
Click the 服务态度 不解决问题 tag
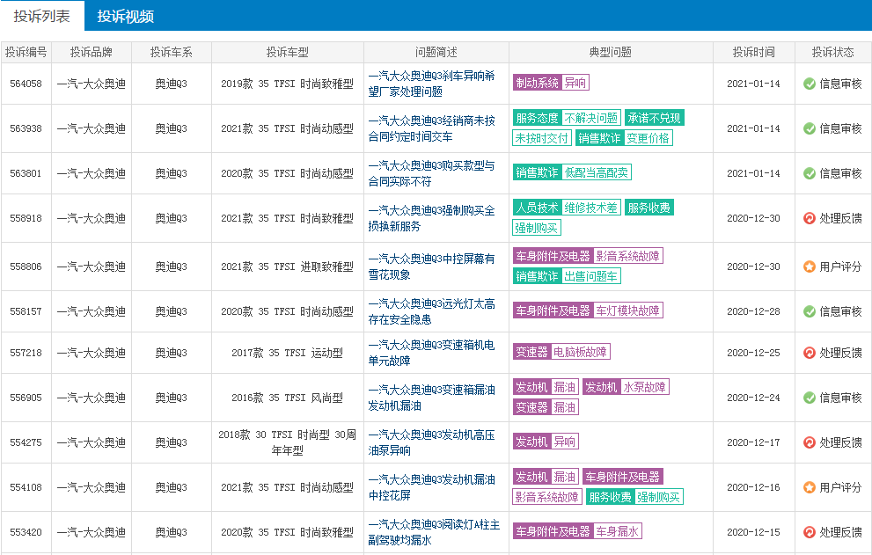pos(567,118)
